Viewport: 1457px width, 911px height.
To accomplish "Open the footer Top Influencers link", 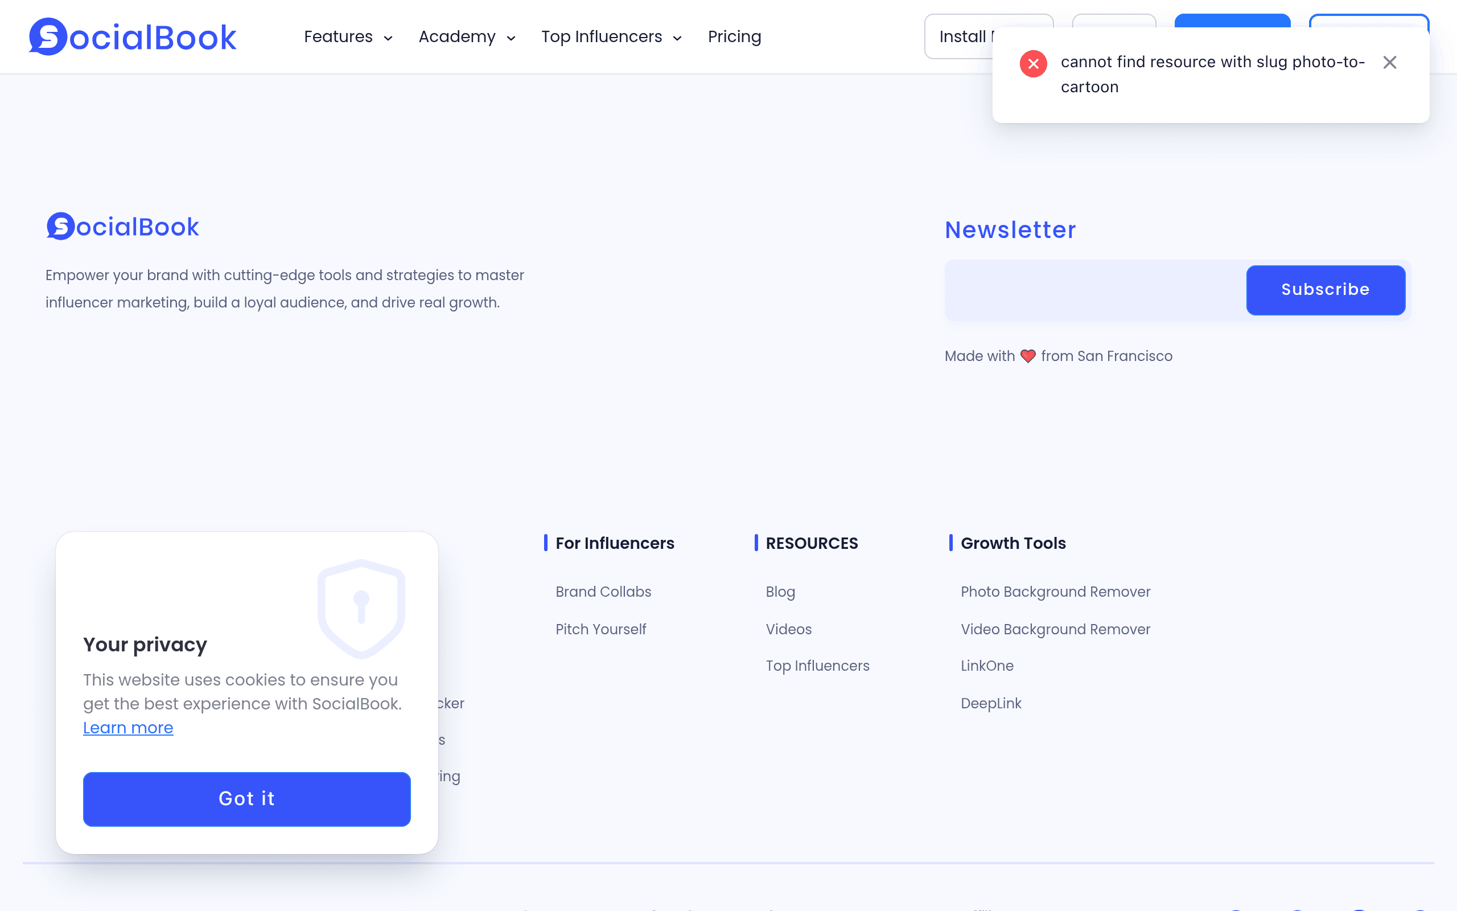I will click(x=818, y=666).
